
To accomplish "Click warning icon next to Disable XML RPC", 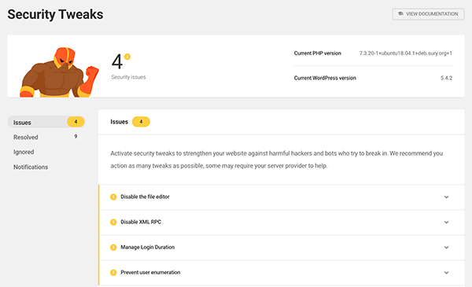I will click(113, 223).
